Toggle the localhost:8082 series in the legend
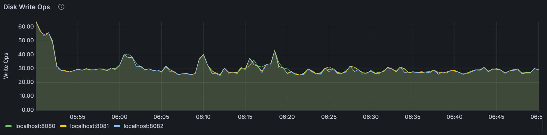The image size is (547, 135). click(143, 126)
